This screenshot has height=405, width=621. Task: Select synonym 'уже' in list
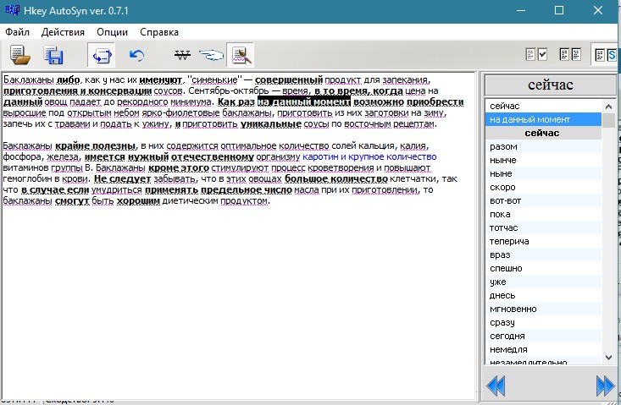(543, 282)
